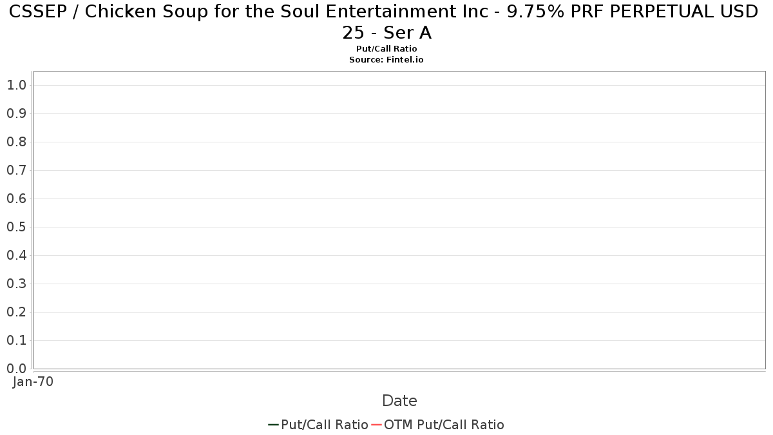Click the Put/Call Ratio subtitle under the title
Viewport: 773px width, 435px height.
point(386,49)
